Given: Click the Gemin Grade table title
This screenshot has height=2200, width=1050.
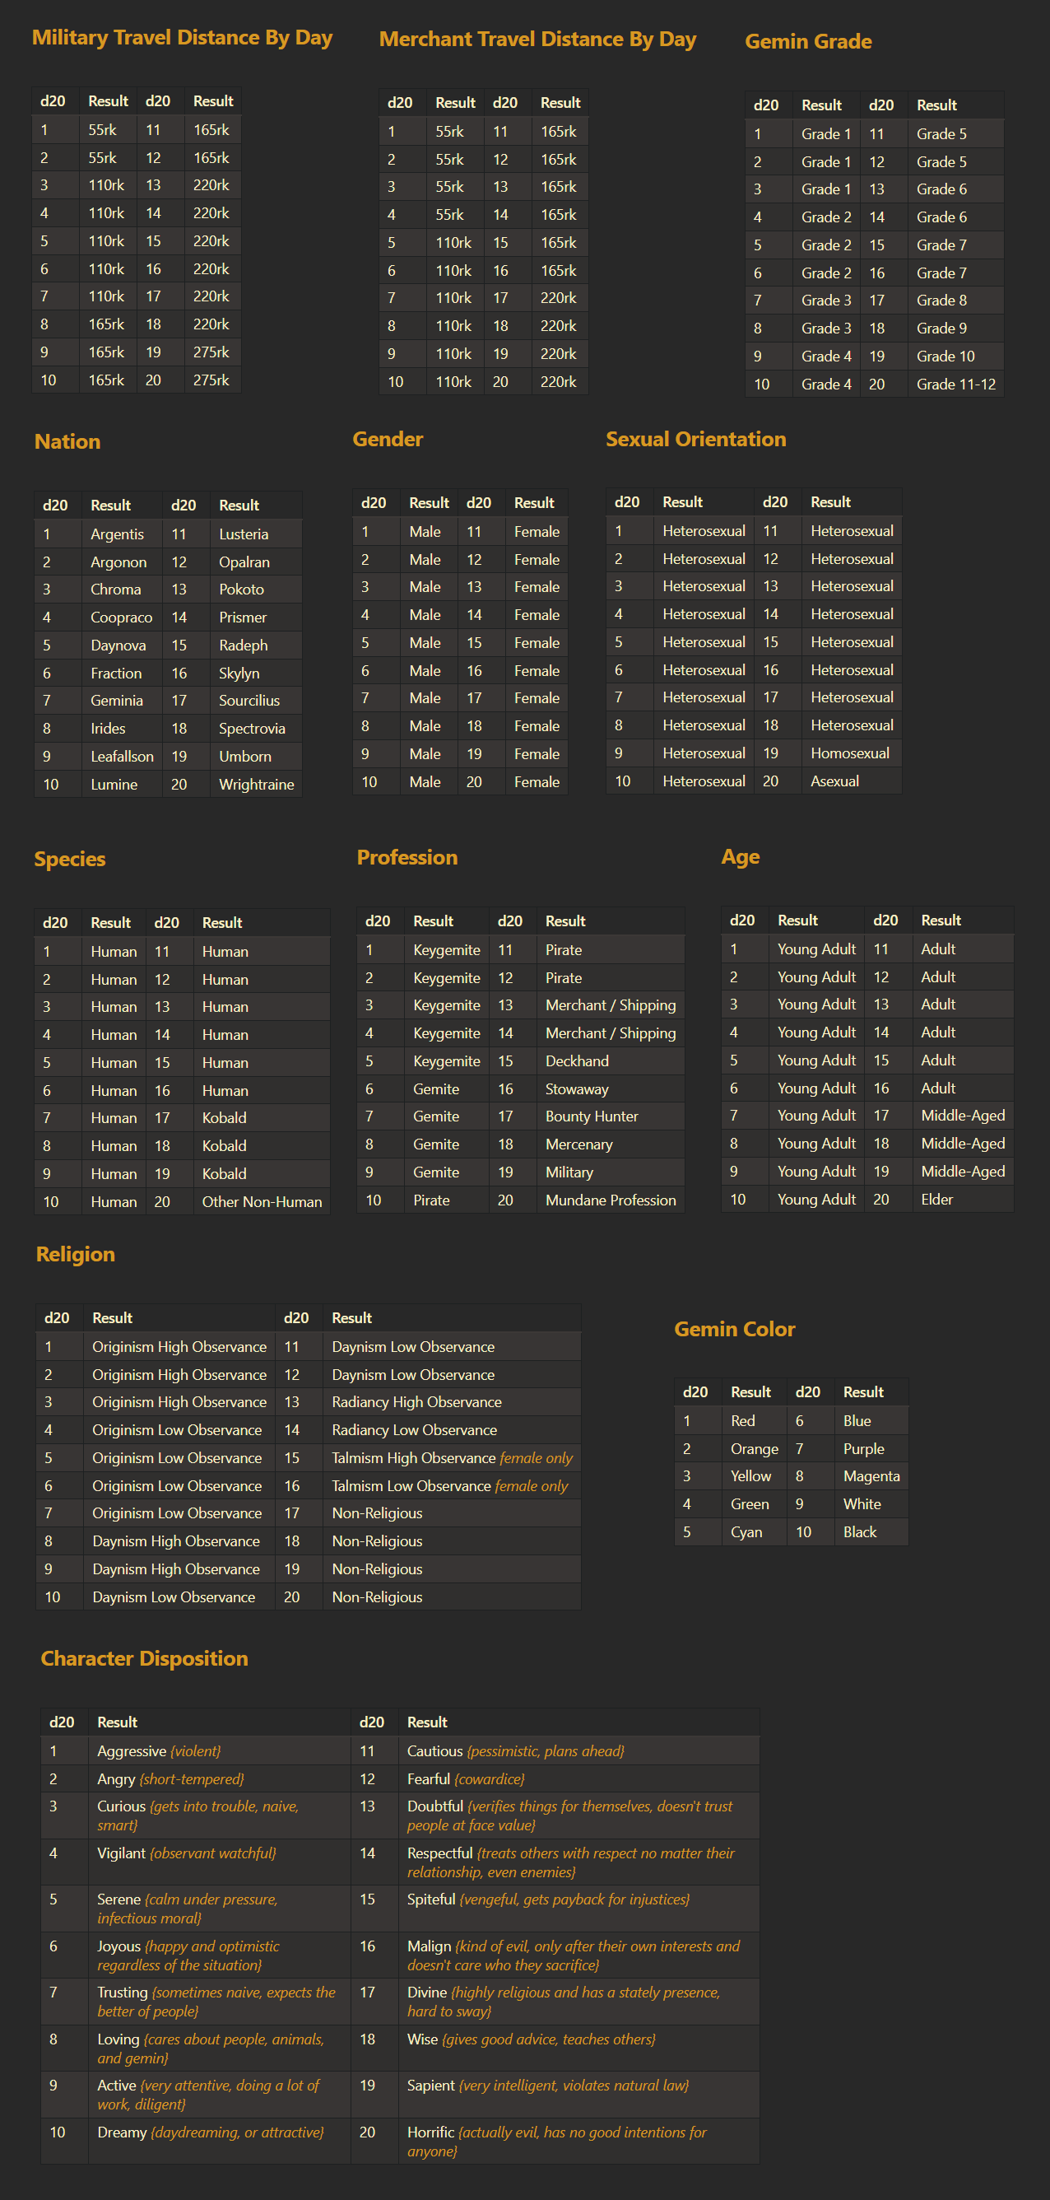Looking at the screenshot, I should (808, 41).
